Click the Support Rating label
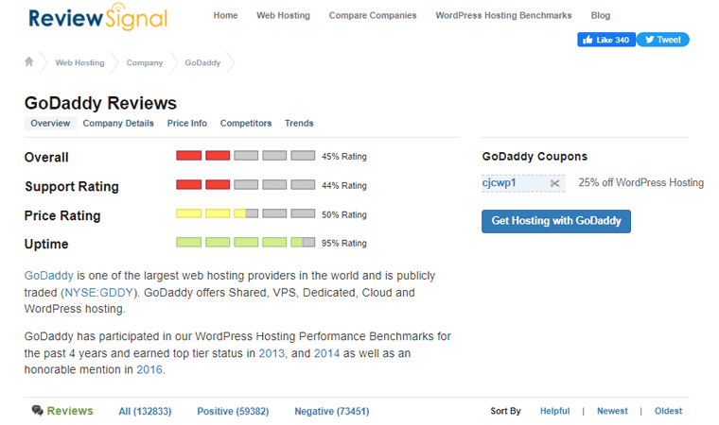Viewport: 719px width, 425px height. pos(72,186)
